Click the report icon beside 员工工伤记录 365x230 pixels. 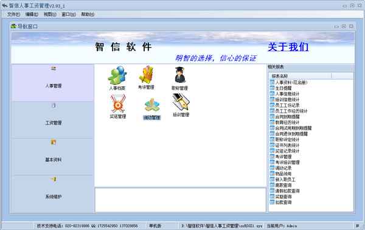click(272, 105)
